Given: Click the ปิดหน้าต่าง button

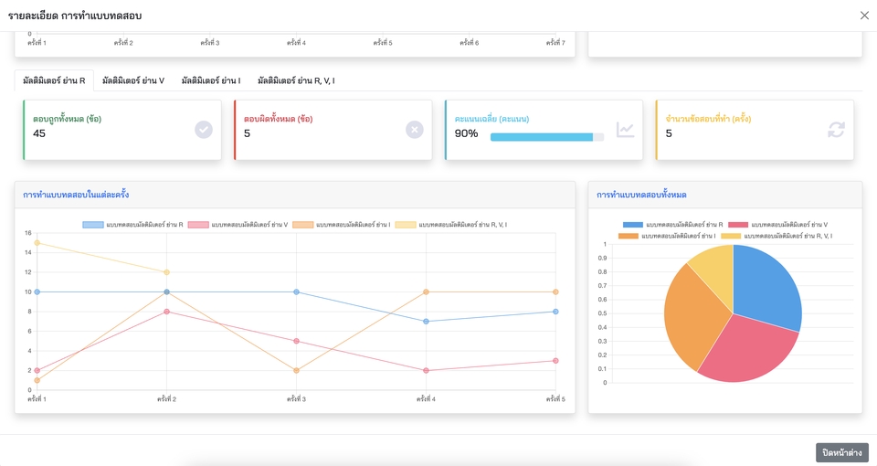Looking at the screenshot, I should (x=841, y=452).
